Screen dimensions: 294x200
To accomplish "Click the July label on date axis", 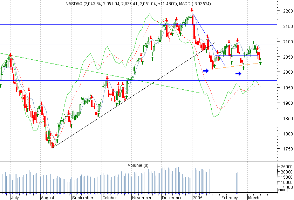I will 15,198.
